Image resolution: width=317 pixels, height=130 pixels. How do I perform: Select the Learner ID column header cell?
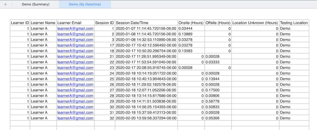[20, 23]
